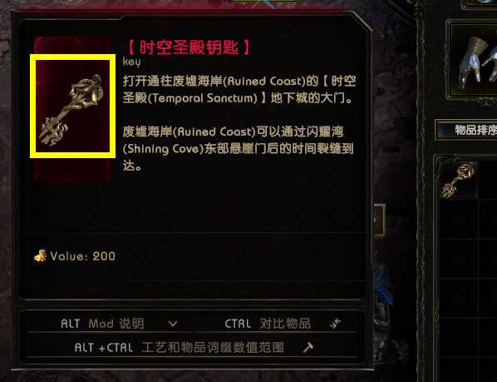Click the Ruined Coast description paragraph
Image resolution: width=497 pixels, height=382 pixels.
click(x=239, y=90)
